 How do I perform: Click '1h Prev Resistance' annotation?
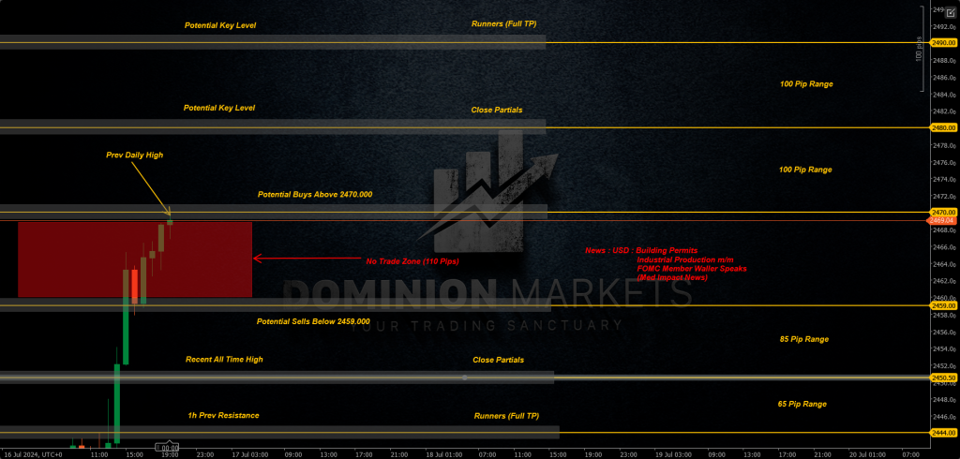point(223,416)
